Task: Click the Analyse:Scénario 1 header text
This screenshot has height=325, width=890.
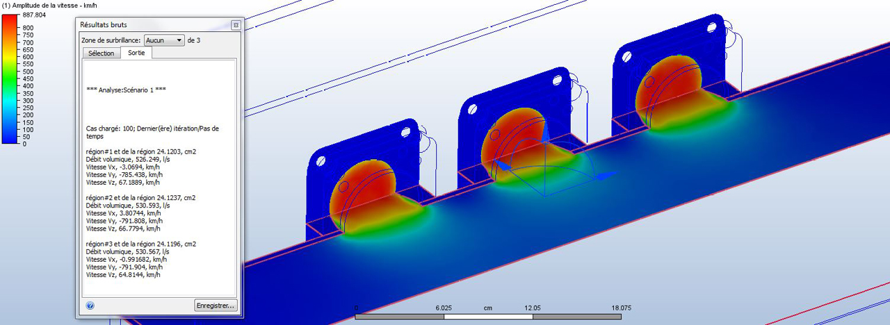Action: [x=126, y=90]
